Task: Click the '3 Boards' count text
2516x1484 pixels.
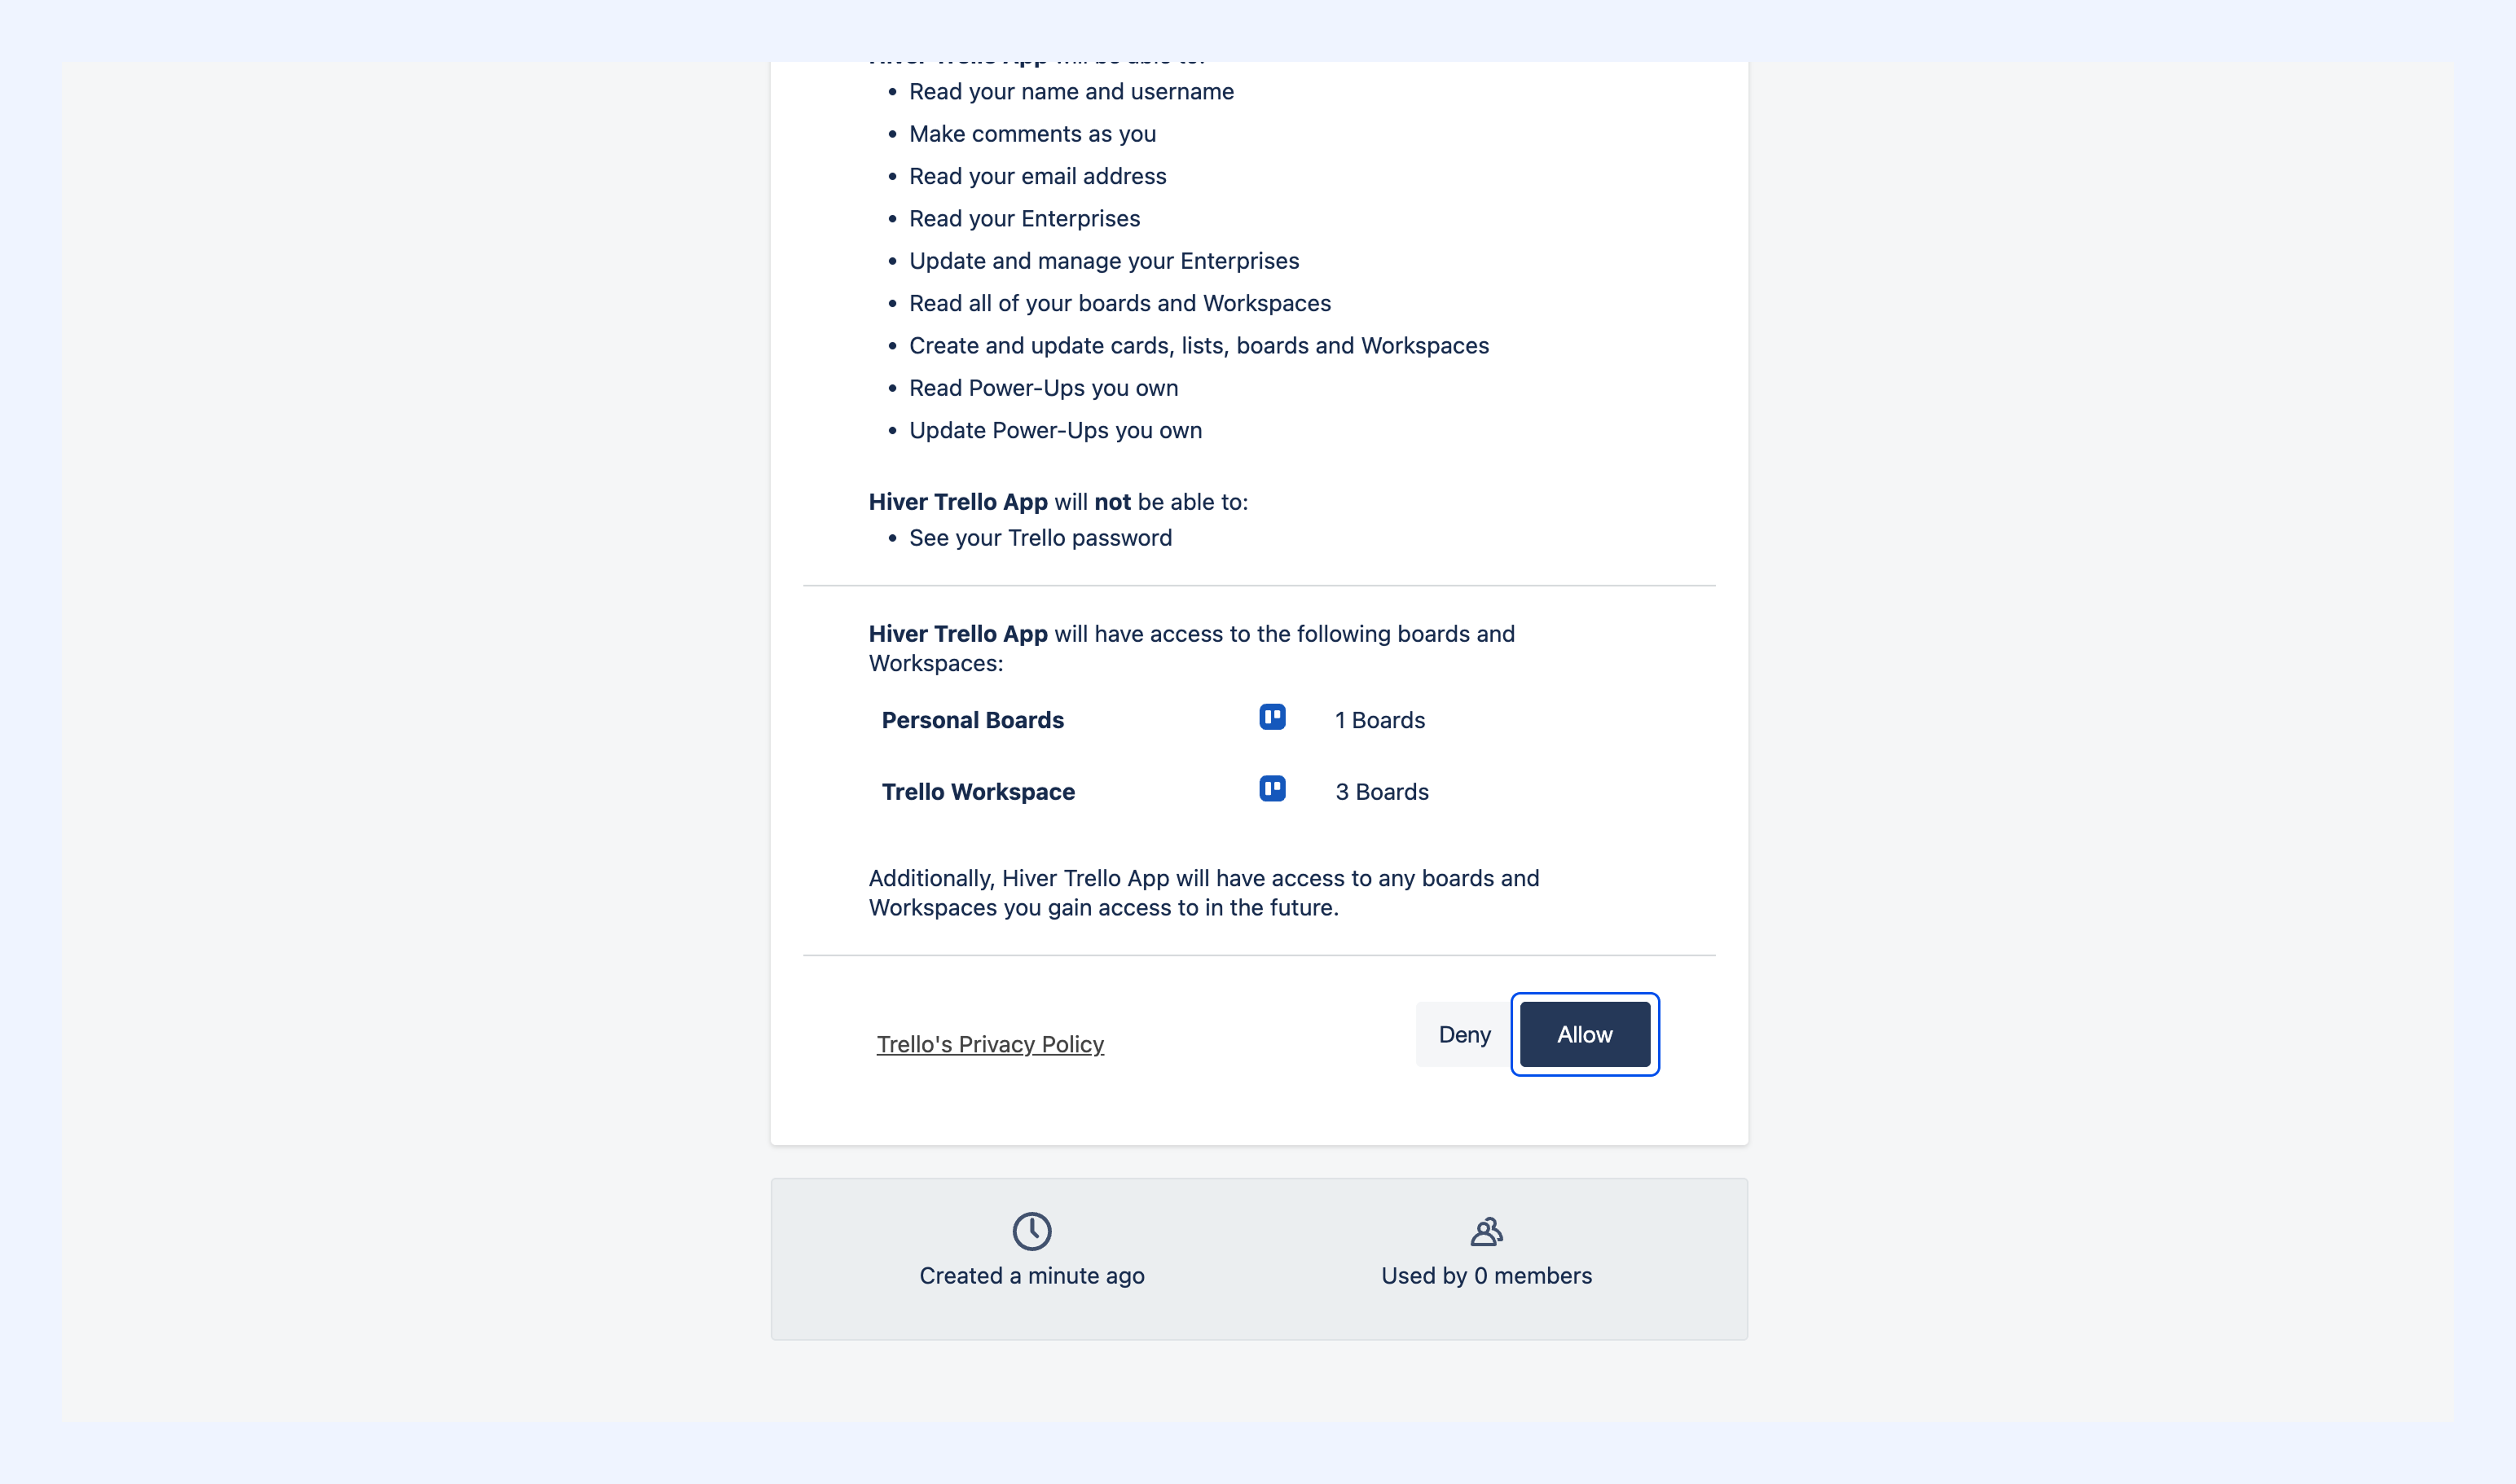Action: click(1382, 792)
